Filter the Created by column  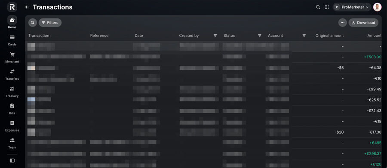point(215,36)
